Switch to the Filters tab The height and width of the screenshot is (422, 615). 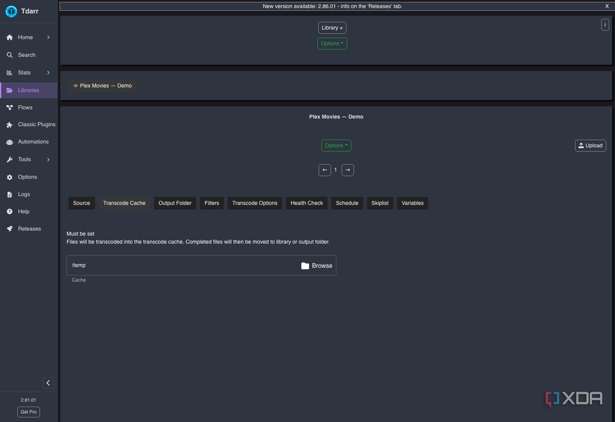coord(212,203)
